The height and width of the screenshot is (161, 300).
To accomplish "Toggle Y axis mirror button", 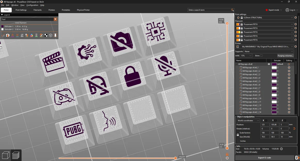I will click(275, 121).
